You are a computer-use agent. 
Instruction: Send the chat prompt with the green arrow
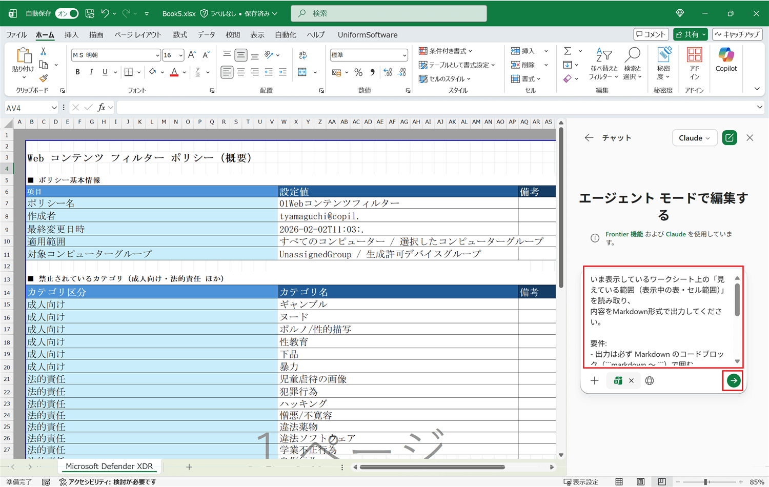734,380
